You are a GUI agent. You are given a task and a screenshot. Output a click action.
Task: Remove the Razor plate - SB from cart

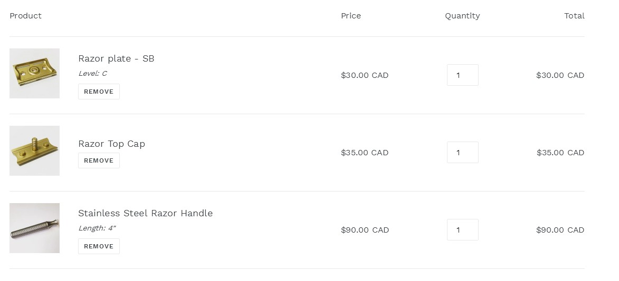pyautogui.click(x=99, y=92)
